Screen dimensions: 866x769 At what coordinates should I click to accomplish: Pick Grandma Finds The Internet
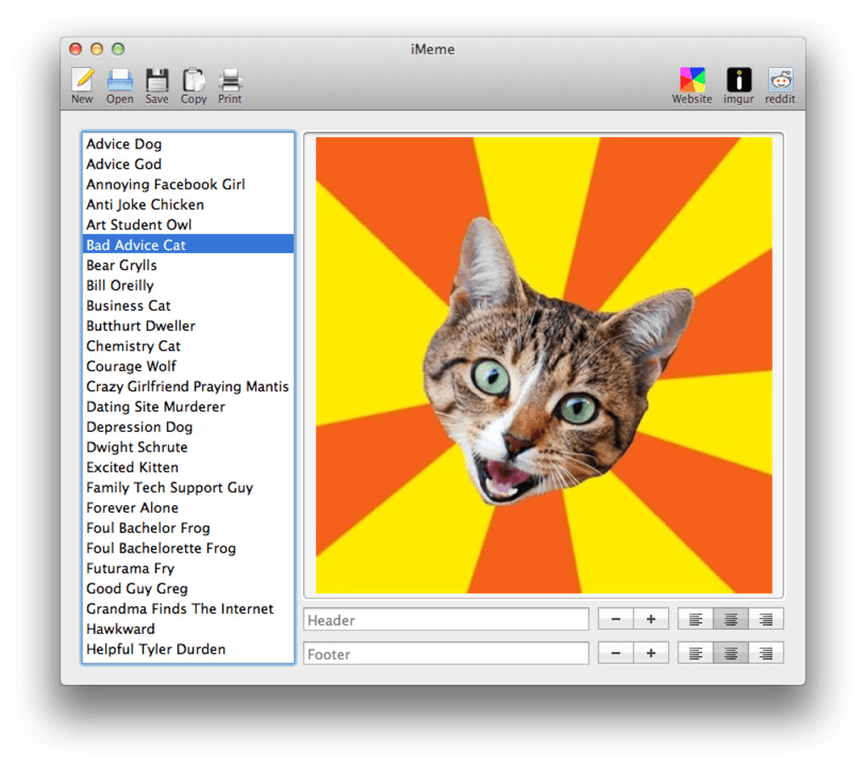pos(188,609)
